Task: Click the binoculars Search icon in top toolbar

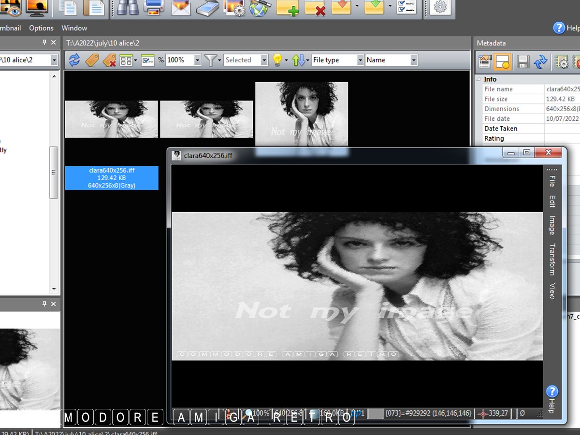Action: coord(128,7)
